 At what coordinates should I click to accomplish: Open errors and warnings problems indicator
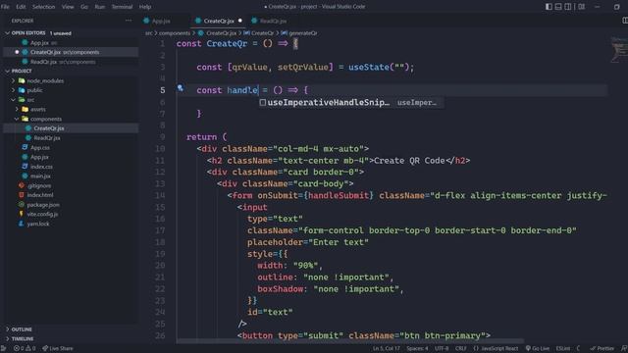point(25,349)
